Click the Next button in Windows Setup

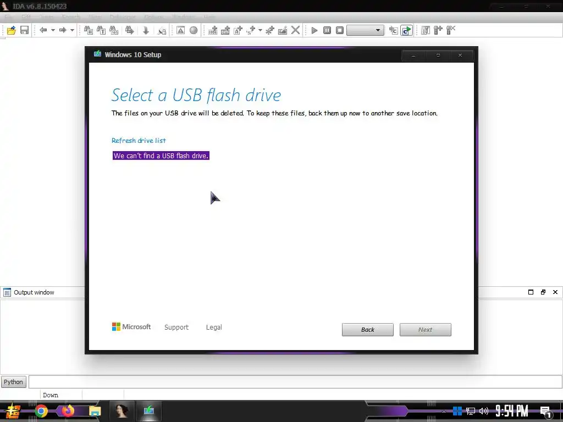click(x=426, y=330)
